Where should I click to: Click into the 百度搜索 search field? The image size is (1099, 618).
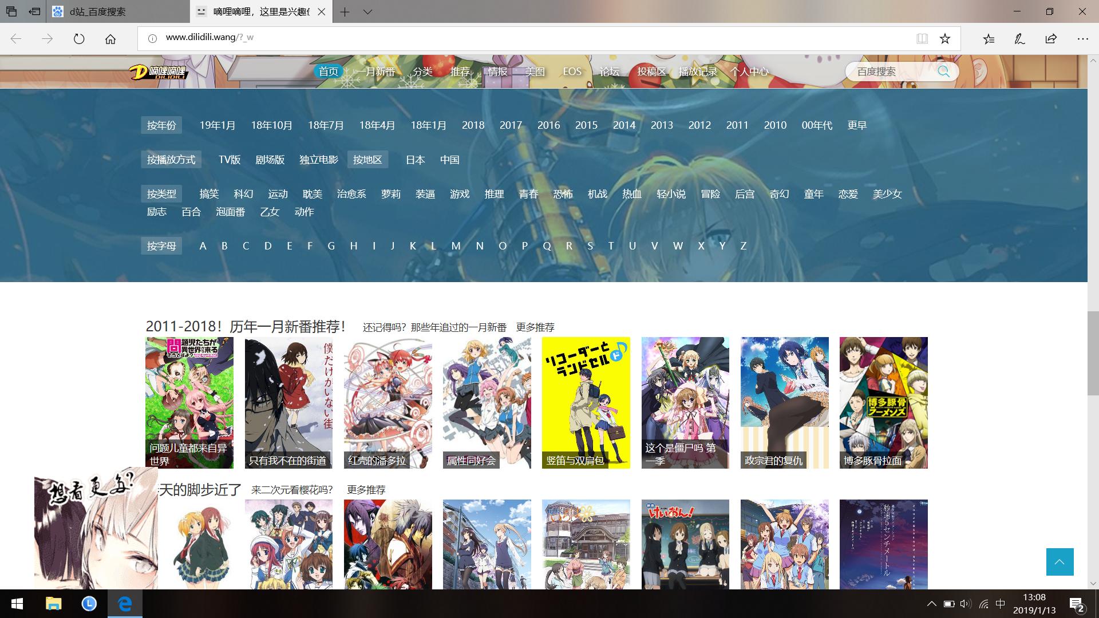887,72
